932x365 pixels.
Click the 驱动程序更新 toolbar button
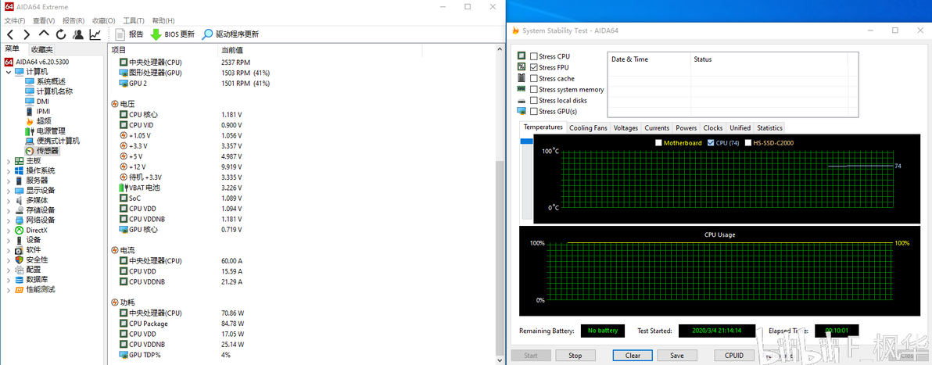pos(231,34)
